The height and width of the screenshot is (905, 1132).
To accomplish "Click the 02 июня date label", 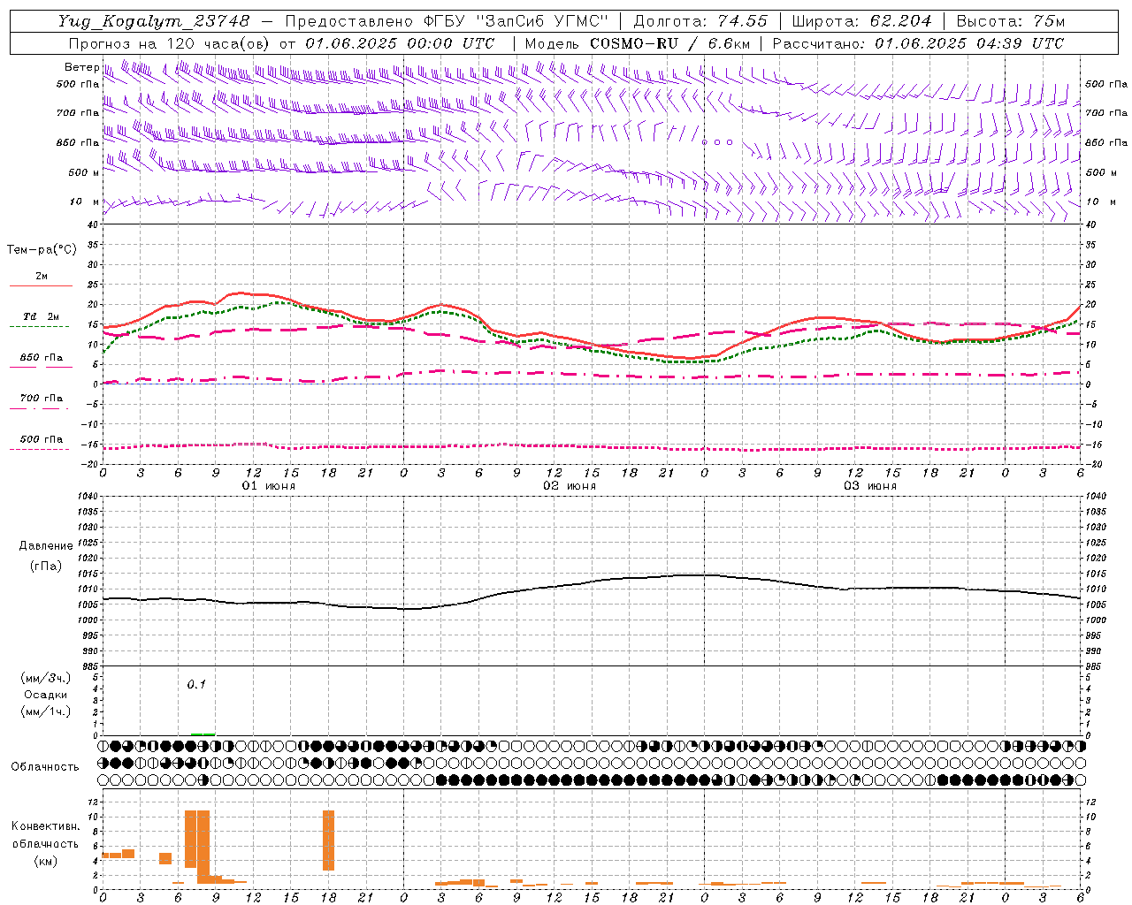I will tap(570, 486).
